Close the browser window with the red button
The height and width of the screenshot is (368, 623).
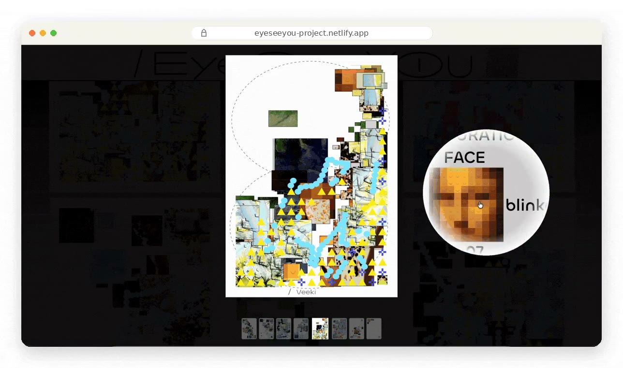pos(32,33)
